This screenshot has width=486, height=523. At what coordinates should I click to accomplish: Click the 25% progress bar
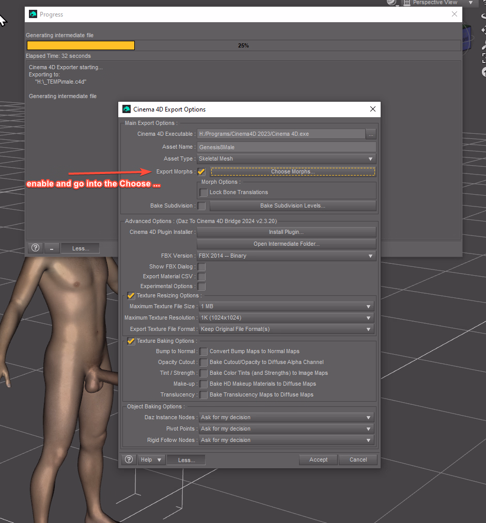(243, 45)
